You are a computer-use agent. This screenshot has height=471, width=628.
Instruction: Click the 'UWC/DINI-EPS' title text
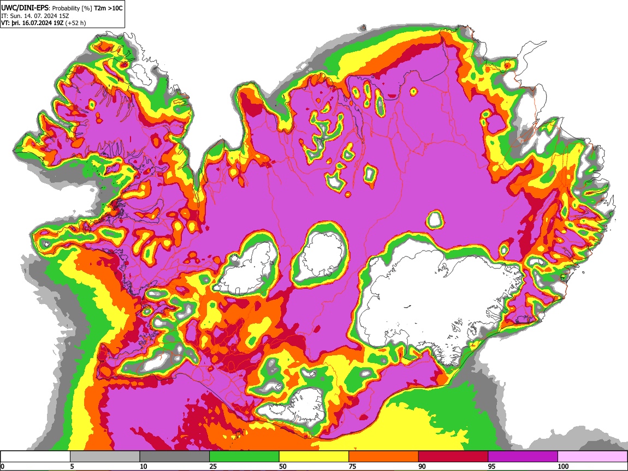click(25, 8)
